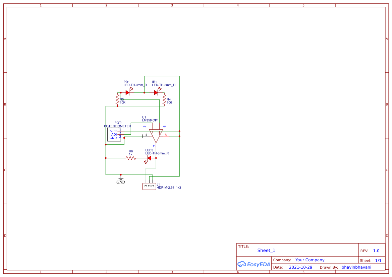Select the Your Company field

click(x=310, y=260)
